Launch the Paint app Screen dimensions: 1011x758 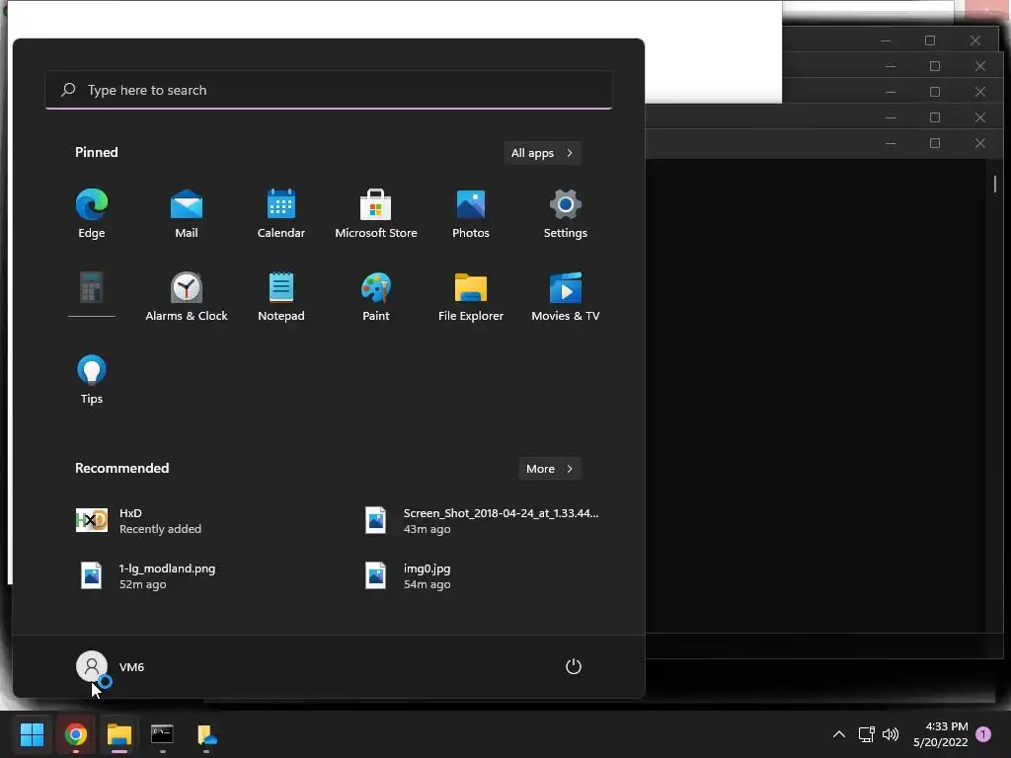tap(376, 296)
